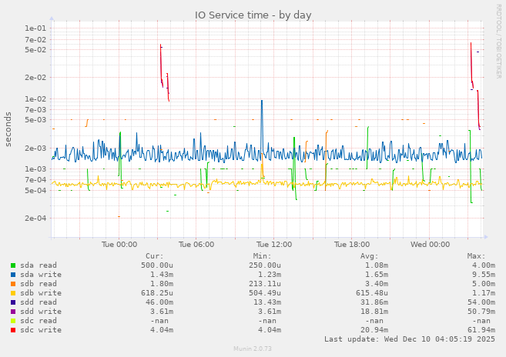506x357 pixels.
Task: Click the 'Last update' timestamp text
Action: (410, 339)
